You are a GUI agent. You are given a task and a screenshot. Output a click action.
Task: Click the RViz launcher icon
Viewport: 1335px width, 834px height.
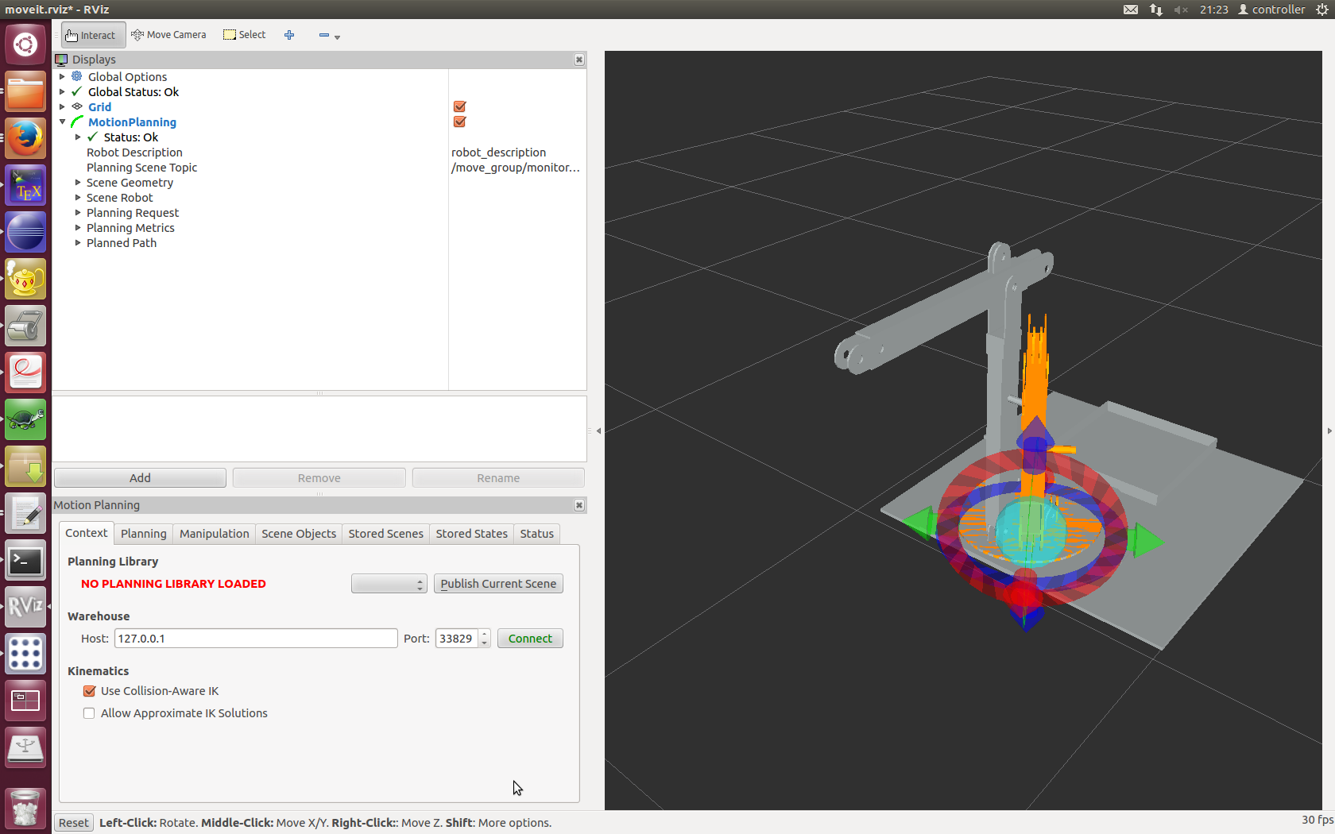pos(25,608)
